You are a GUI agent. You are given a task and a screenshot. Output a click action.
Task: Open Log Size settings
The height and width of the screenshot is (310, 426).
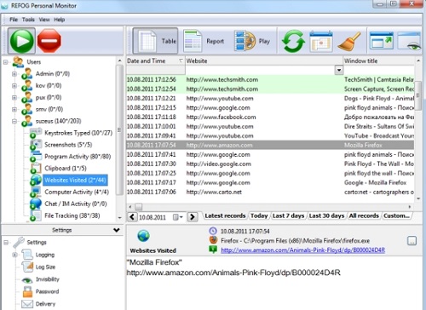point(45,267)
